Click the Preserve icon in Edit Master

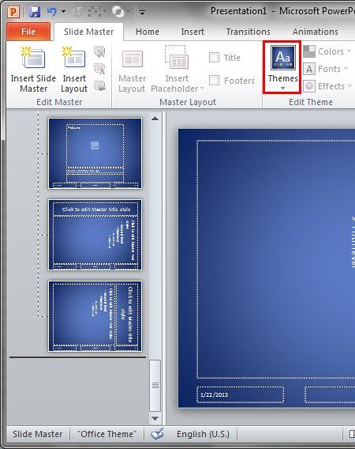pyautogui.click(x=99, y=86)
